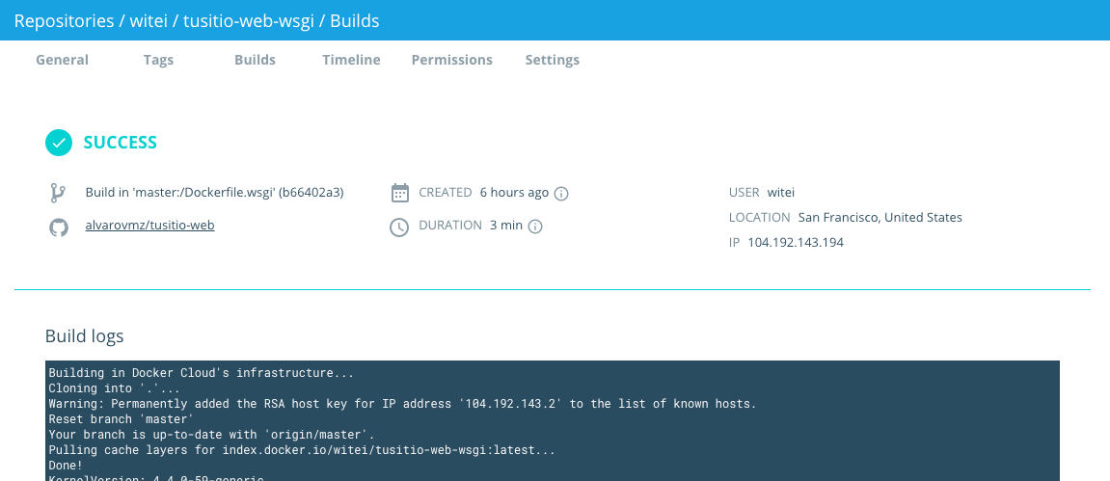Screen dimensions: 1110x481
Task: Show info for the build duration
Action: [535, 227]
